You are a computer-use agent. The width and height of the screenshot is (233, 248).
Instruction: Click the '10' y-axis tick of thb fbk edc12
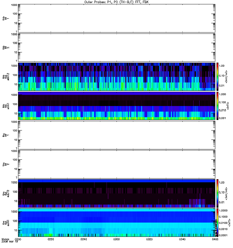pyautogui.click(x=16, y=84)
